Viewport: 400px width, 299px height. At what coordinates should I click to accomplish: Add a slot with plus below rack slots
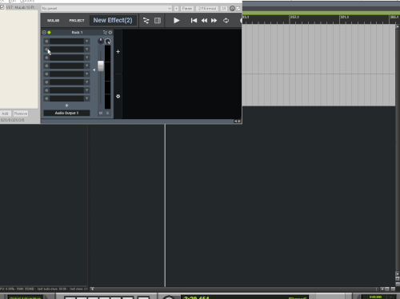coord(66,106)
